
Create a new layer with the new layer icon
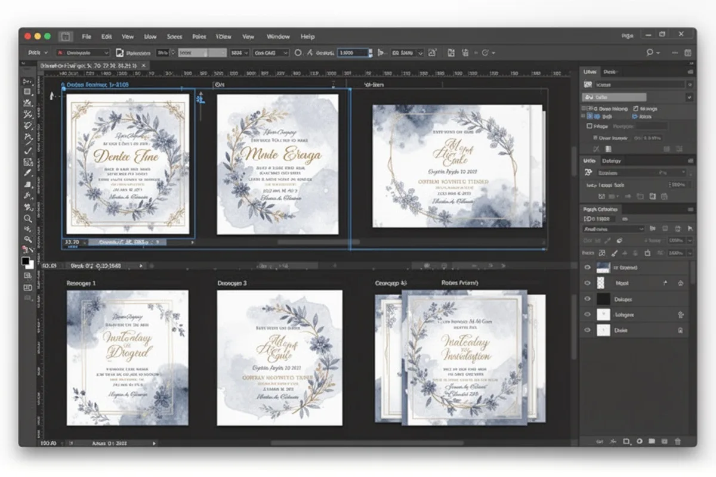(x=665, y=441)
